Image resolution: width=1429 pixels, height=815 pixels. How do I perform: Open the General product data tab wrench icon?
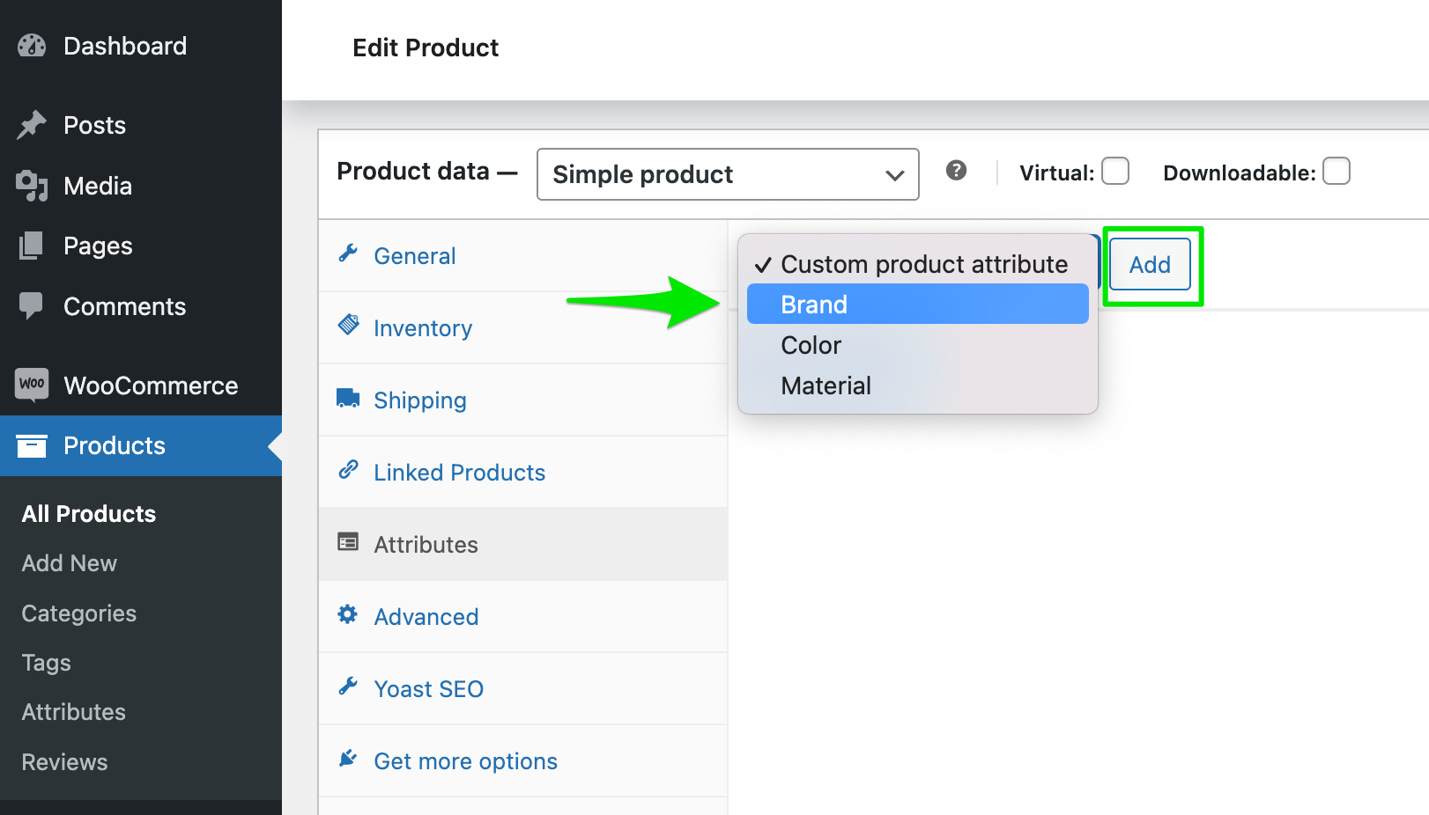click(347, 253)
